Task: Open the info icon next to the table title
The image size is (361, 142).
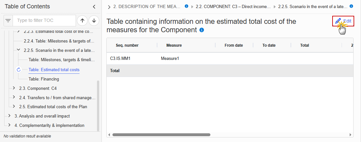Action: [x=202, y=30]
